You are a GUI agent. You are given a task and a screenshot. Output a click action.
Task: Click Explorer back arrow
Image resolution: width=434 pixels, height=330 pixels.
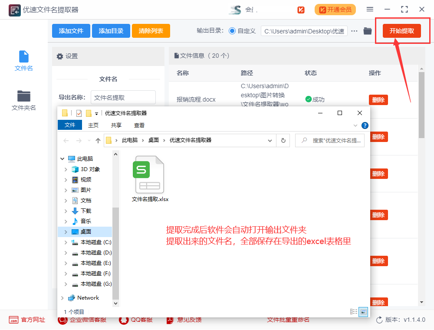pyautogui.click(x=66, y=141)
